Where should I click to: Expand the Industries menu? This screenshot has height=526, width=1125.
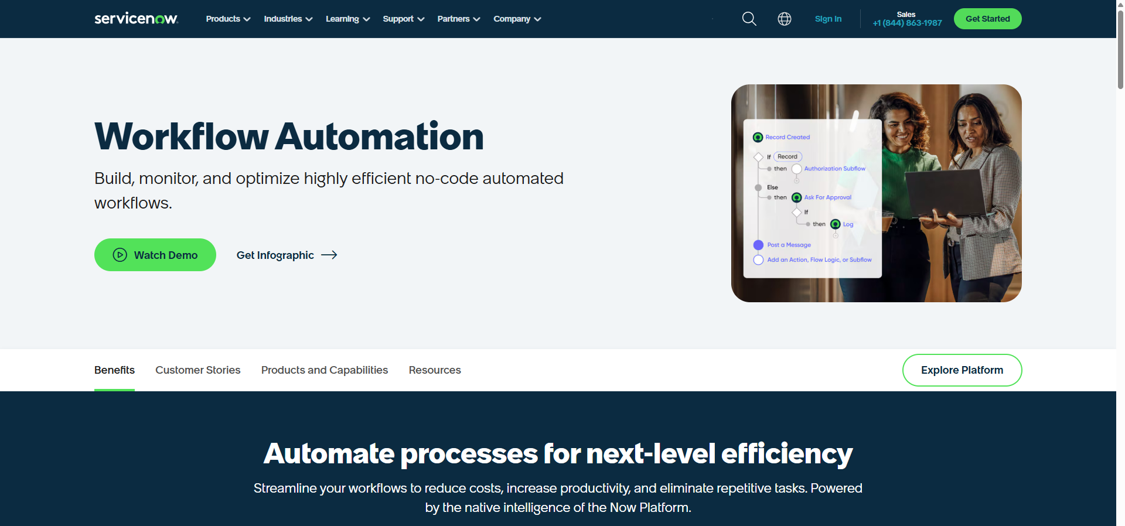[288, 19]
